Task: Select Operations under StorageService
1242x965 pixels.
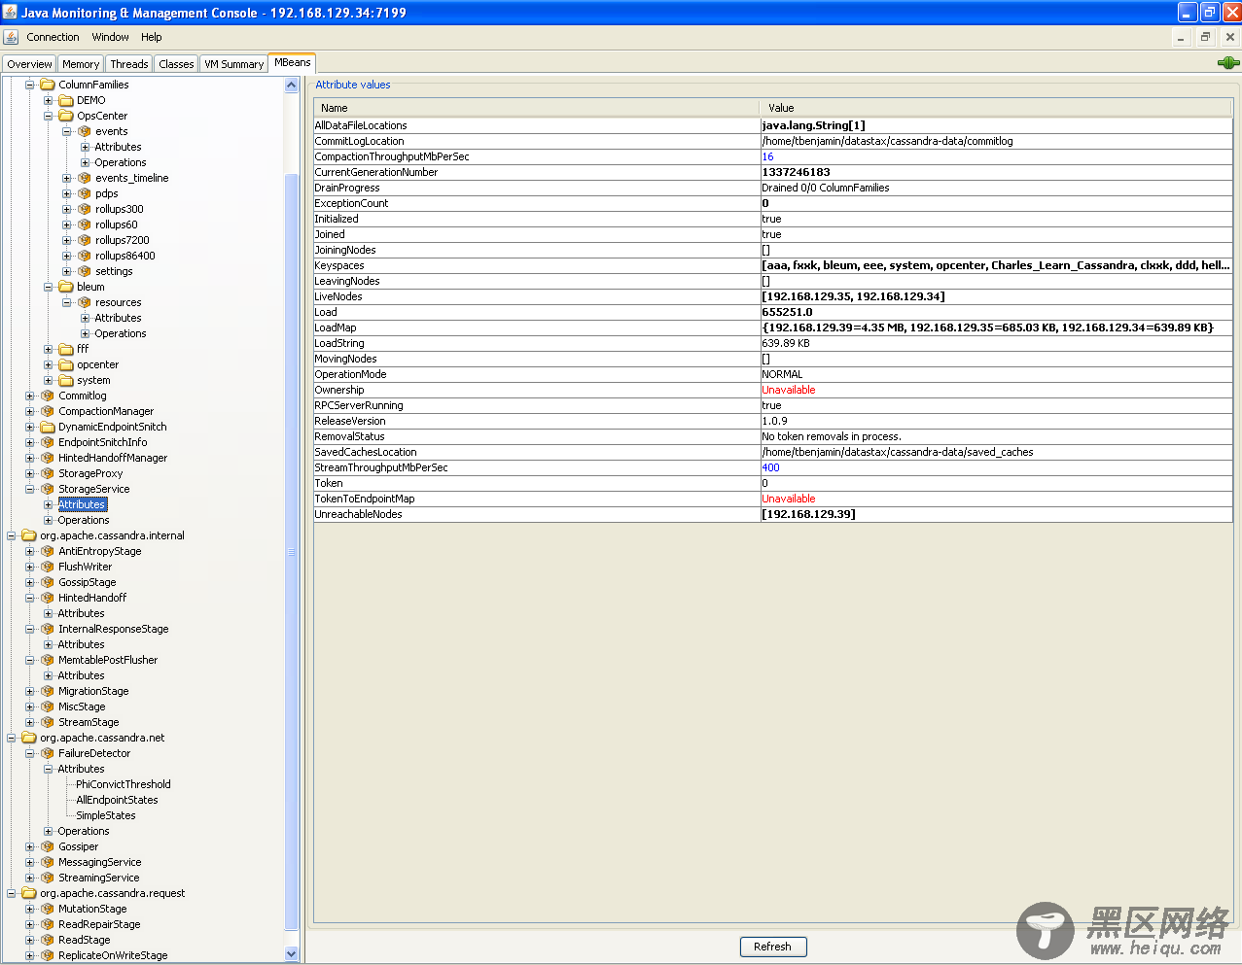Action: click(x=84, y=520)
